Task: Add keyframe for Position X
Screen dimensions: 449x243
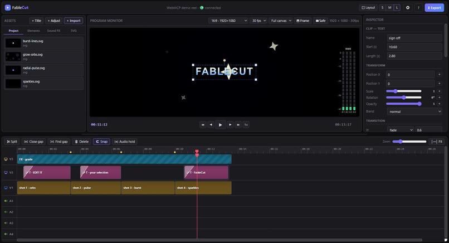Action: click(x=440, y=75)
